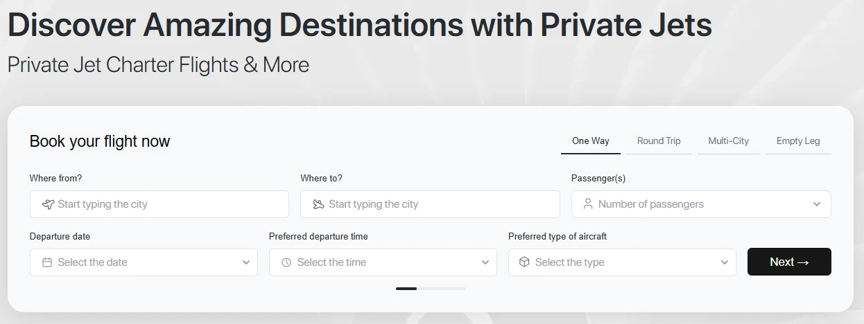Switch to the Round Trip tab
864x324 pixels.
tap(659, 141)
